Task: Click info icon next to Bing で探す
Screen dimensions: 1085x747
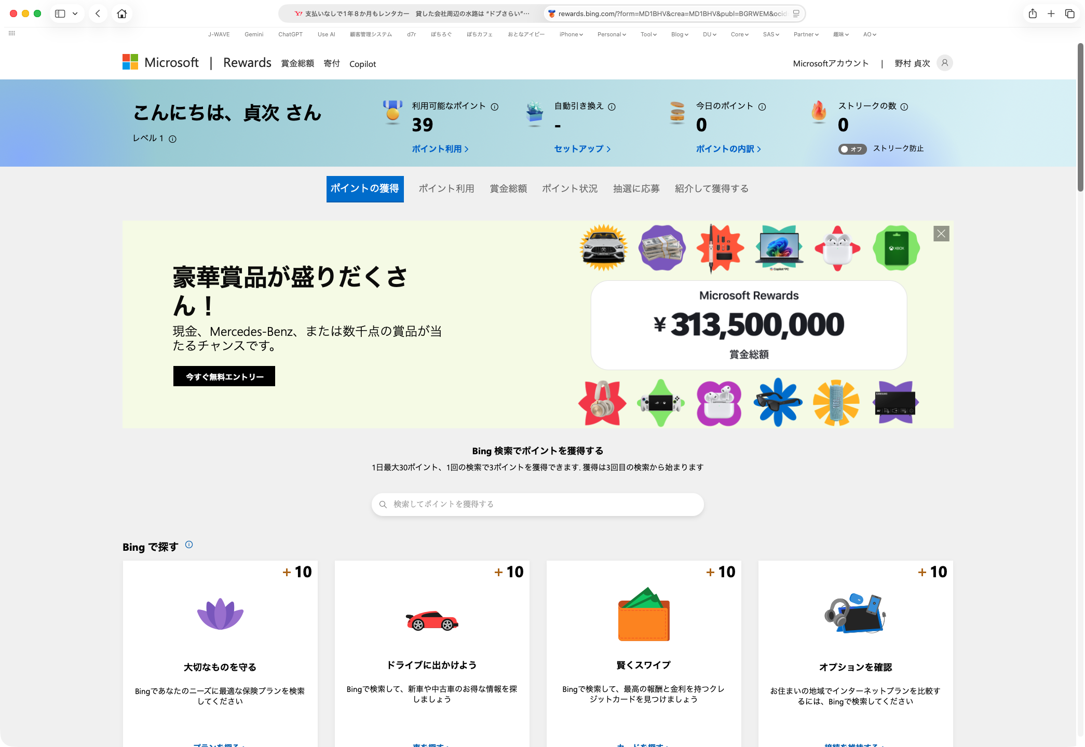Action: tap(189, 545)
